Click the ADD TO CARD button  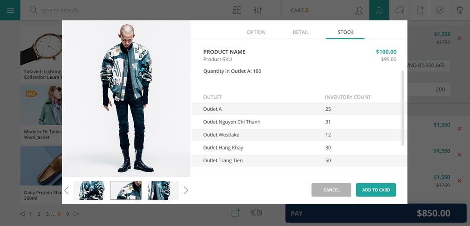[376, 190]
